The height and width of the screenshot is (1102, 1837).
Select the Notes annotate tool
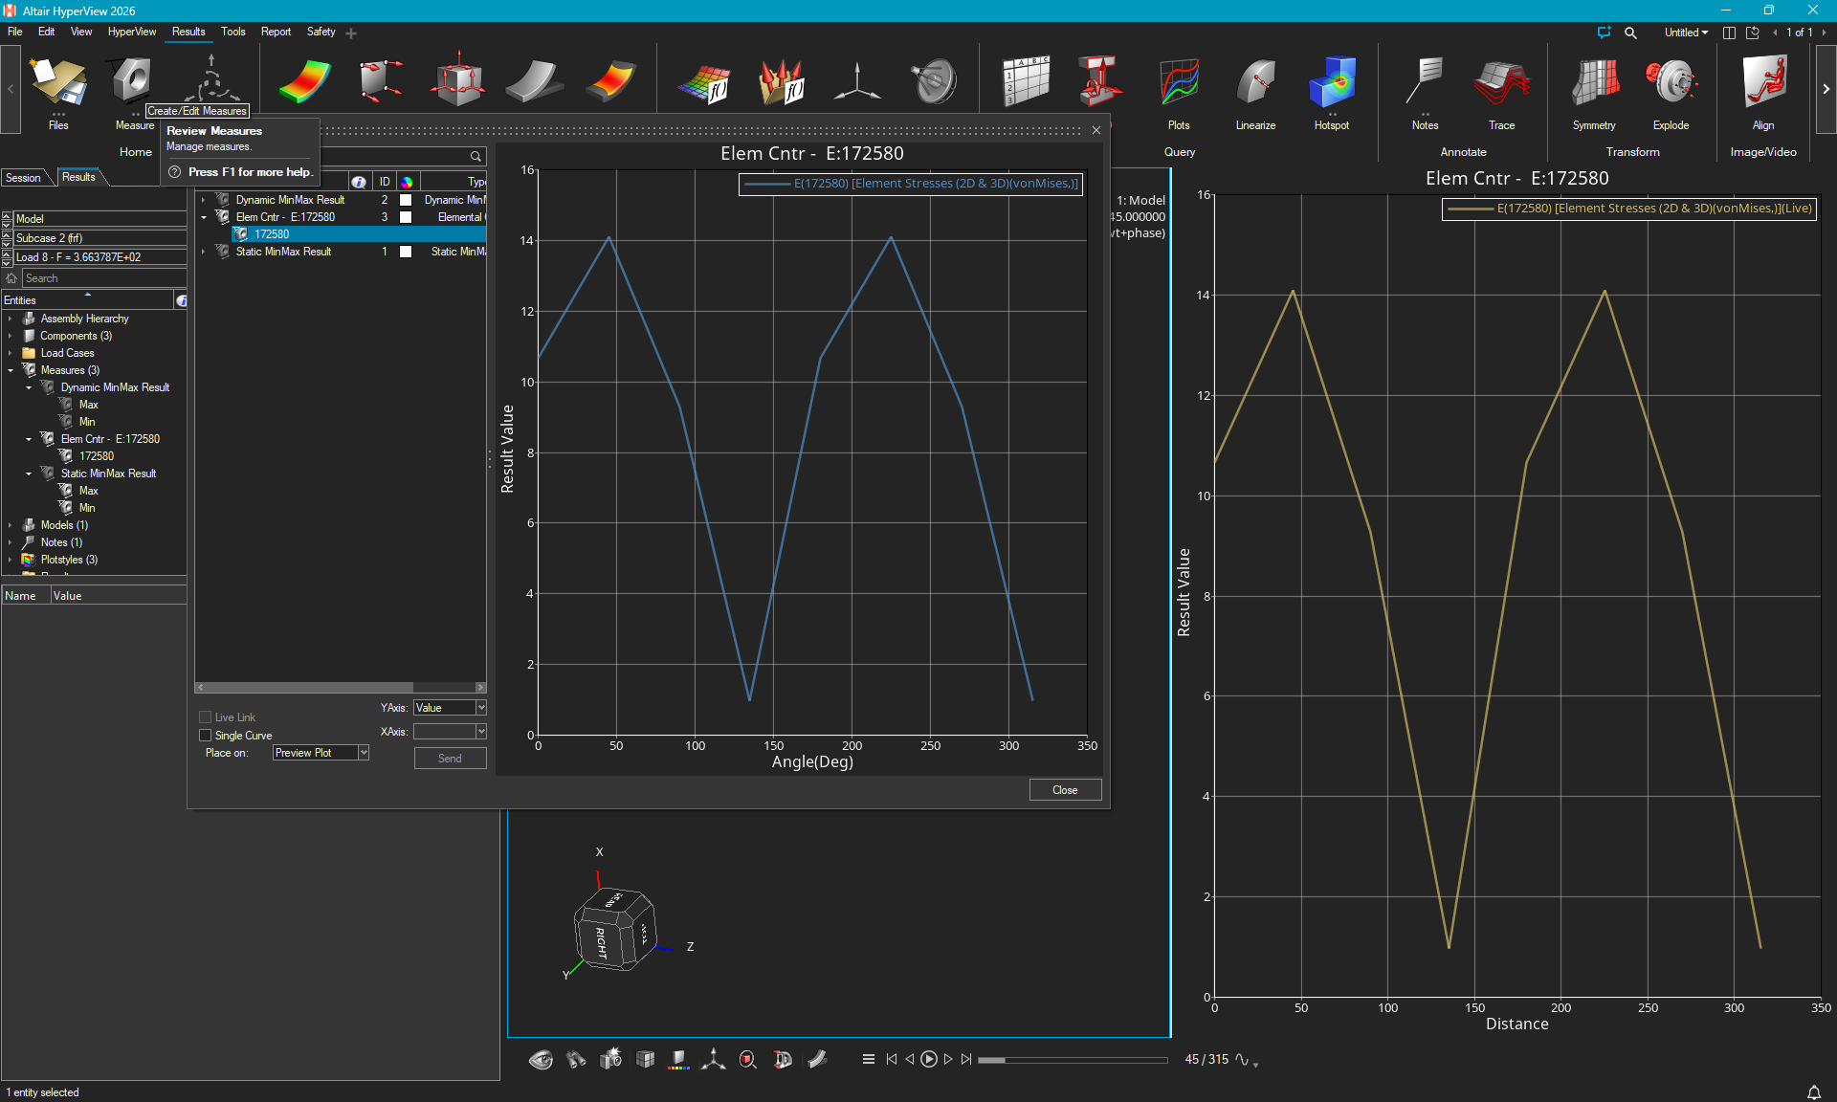click(1425, 92)
